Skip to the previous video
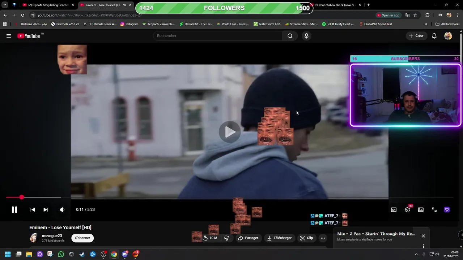This screenshot has height=260, width=463. (x=33, y=209)
